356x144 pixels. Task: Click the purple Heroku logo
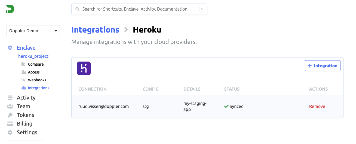(84, 68)
